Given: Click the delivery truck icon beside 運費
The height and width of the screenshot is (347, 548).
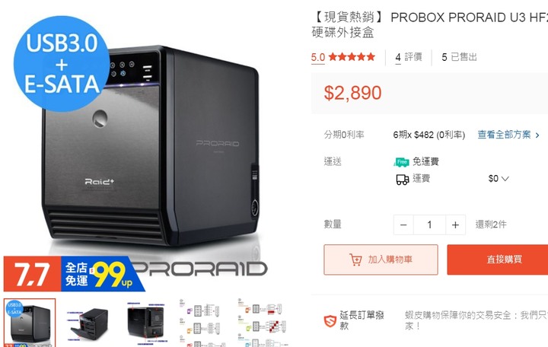Looking at the screenshot, I should click(x=403, y=180).
